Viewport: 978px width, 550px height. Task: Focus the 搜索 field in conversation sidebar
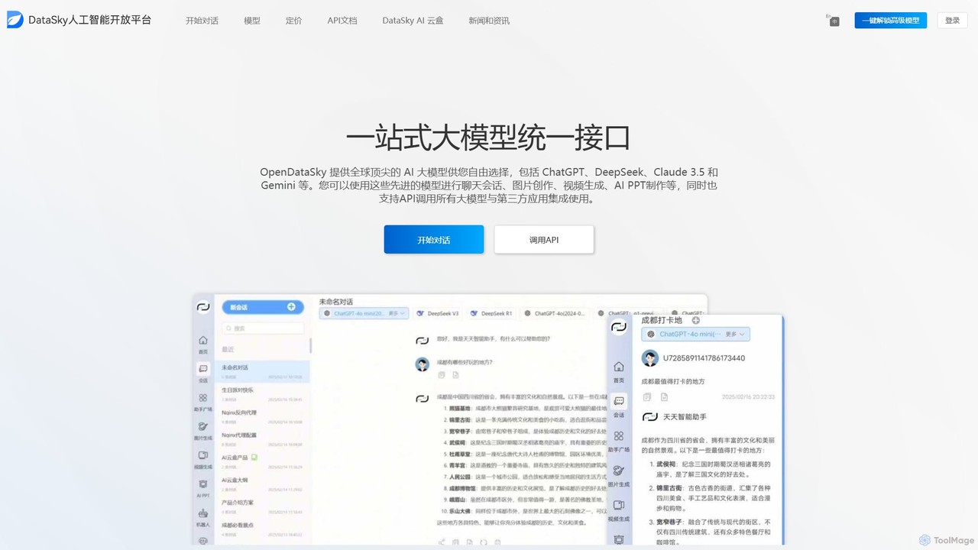point(264,328)
